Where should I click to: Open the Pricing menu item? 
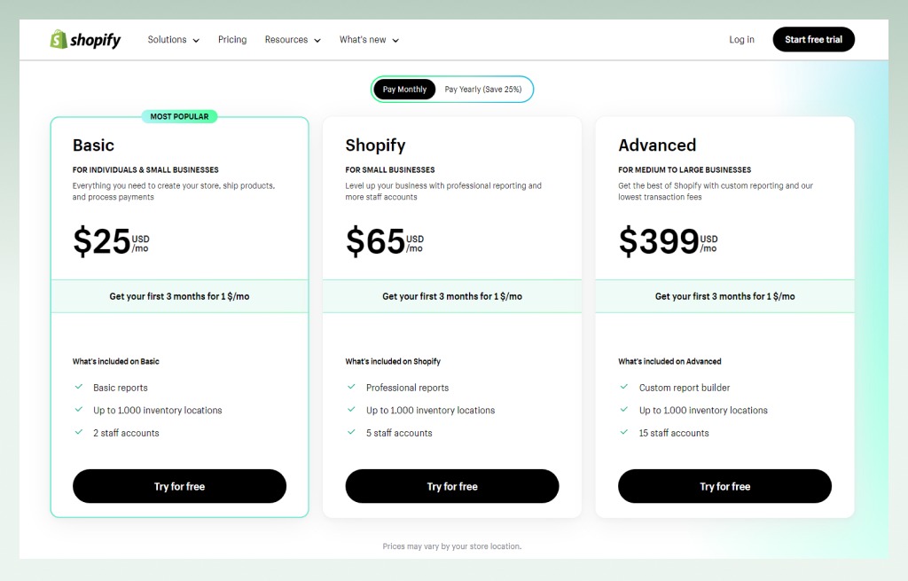tap(232, 39)
